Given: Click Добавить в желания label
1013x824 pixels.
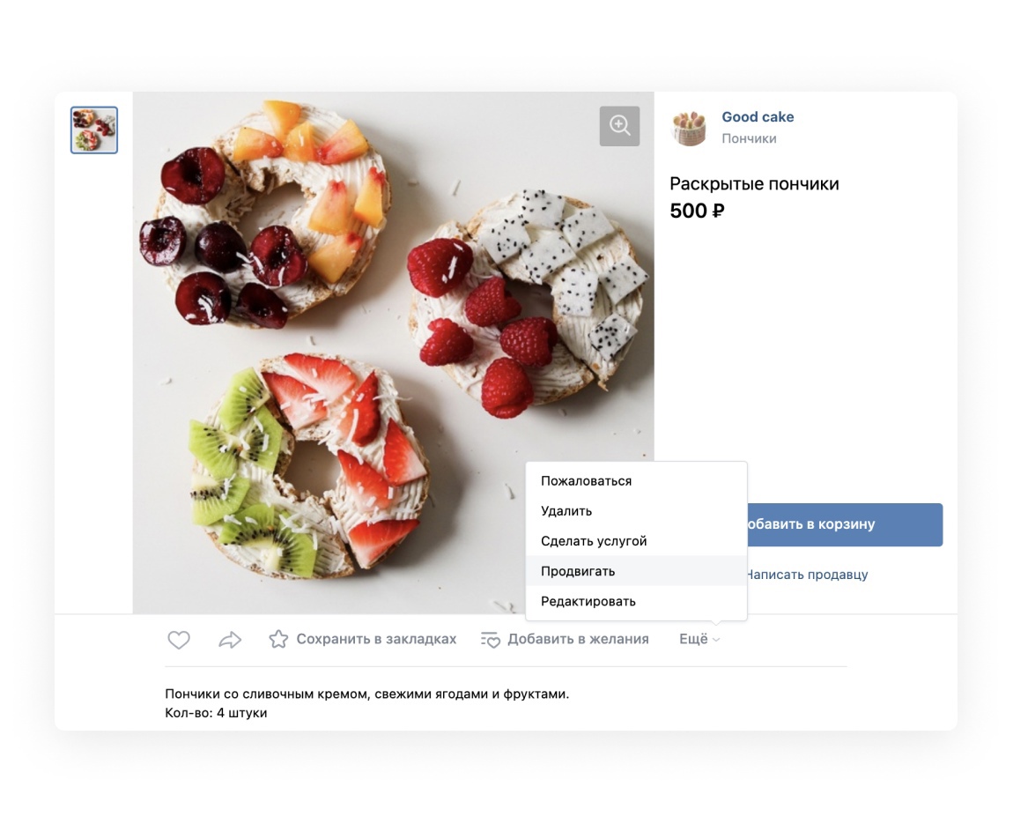Looking at the screenshot, I should point(578,639).
